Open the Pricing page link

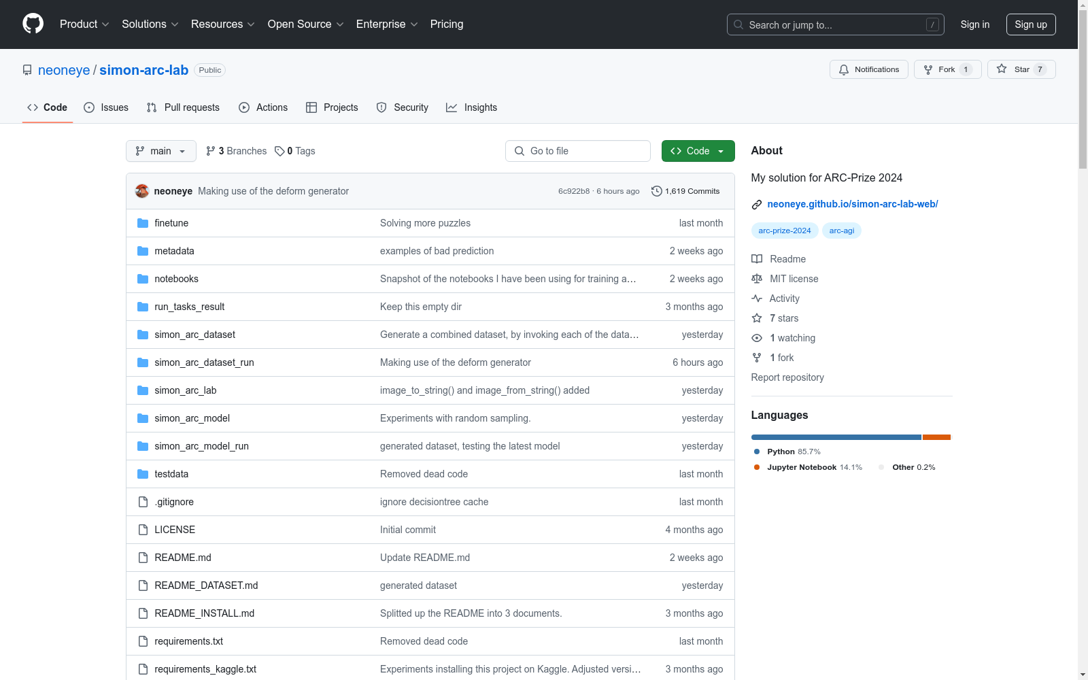point(447,24)
